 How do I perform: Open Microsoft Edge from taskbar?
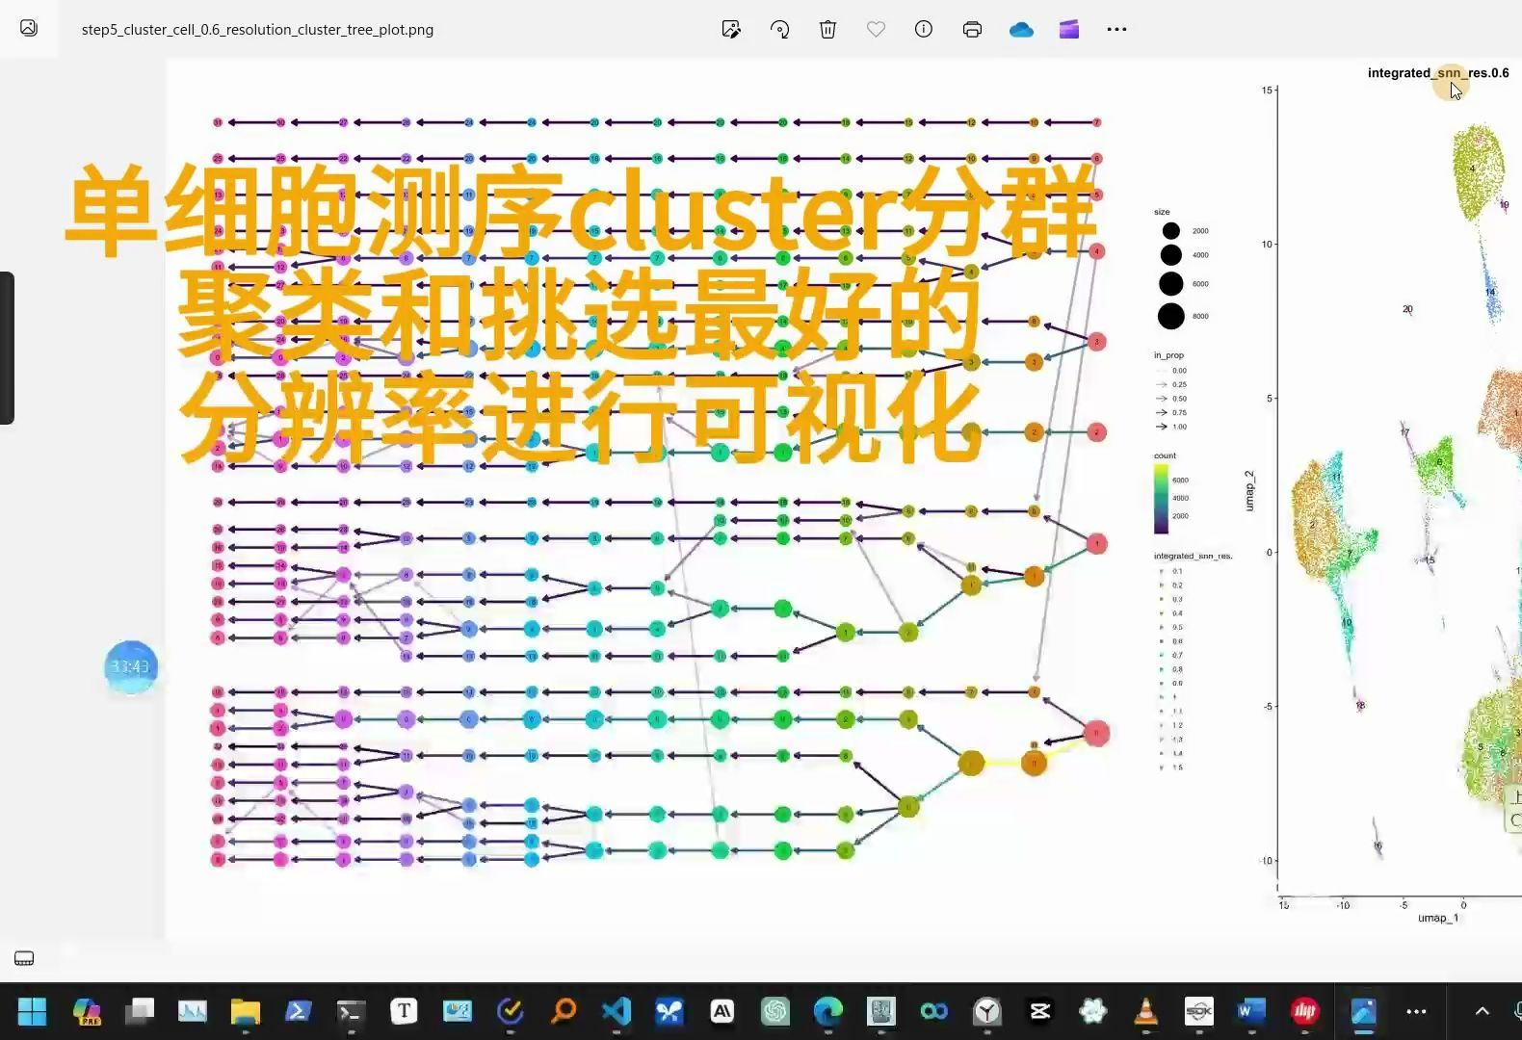pyautogui.click(x=827, y=1011)
